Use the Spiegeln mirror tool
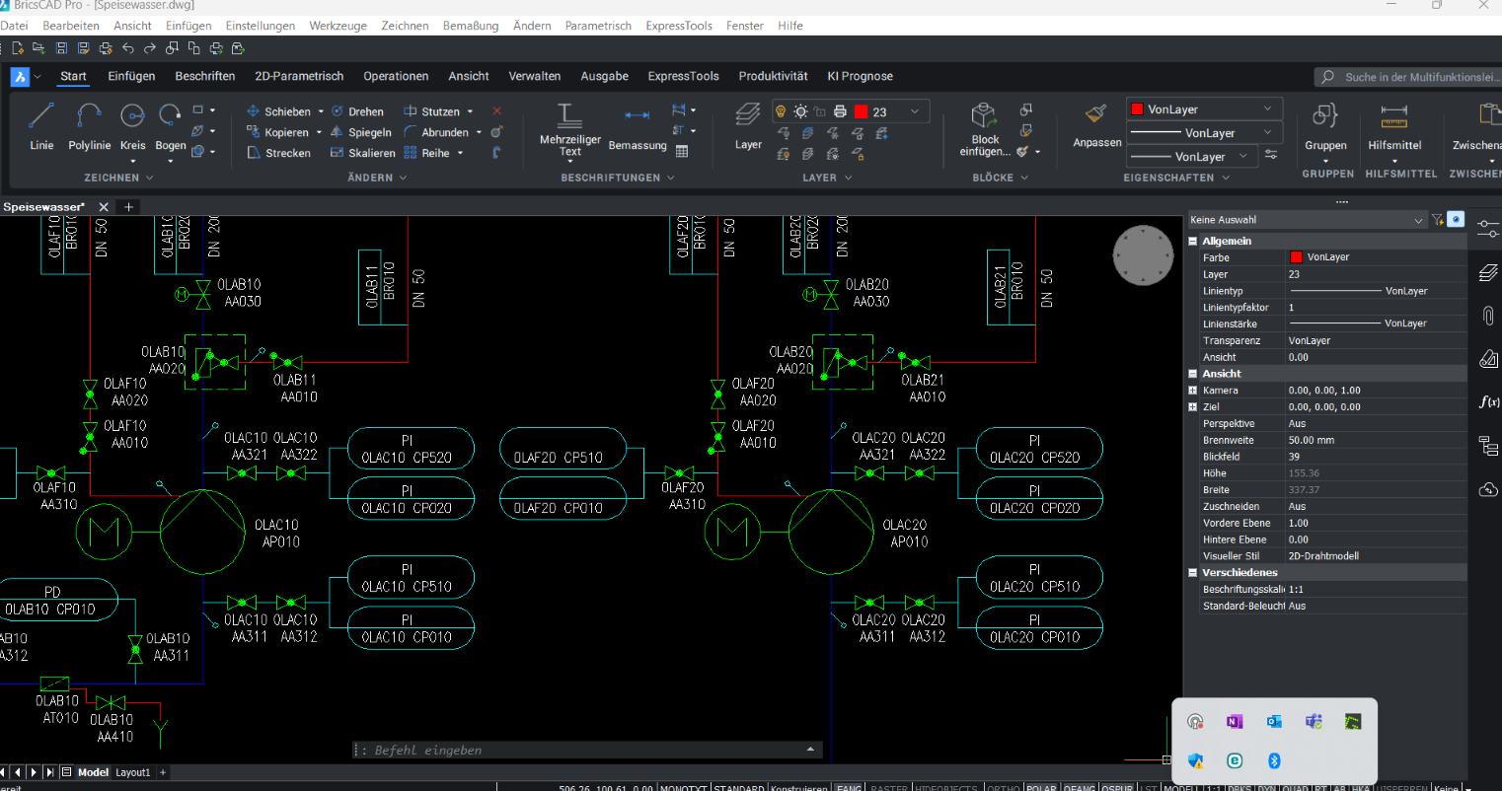The width and height of the screenshot is (1502, 791). click(x=361, y=132)
